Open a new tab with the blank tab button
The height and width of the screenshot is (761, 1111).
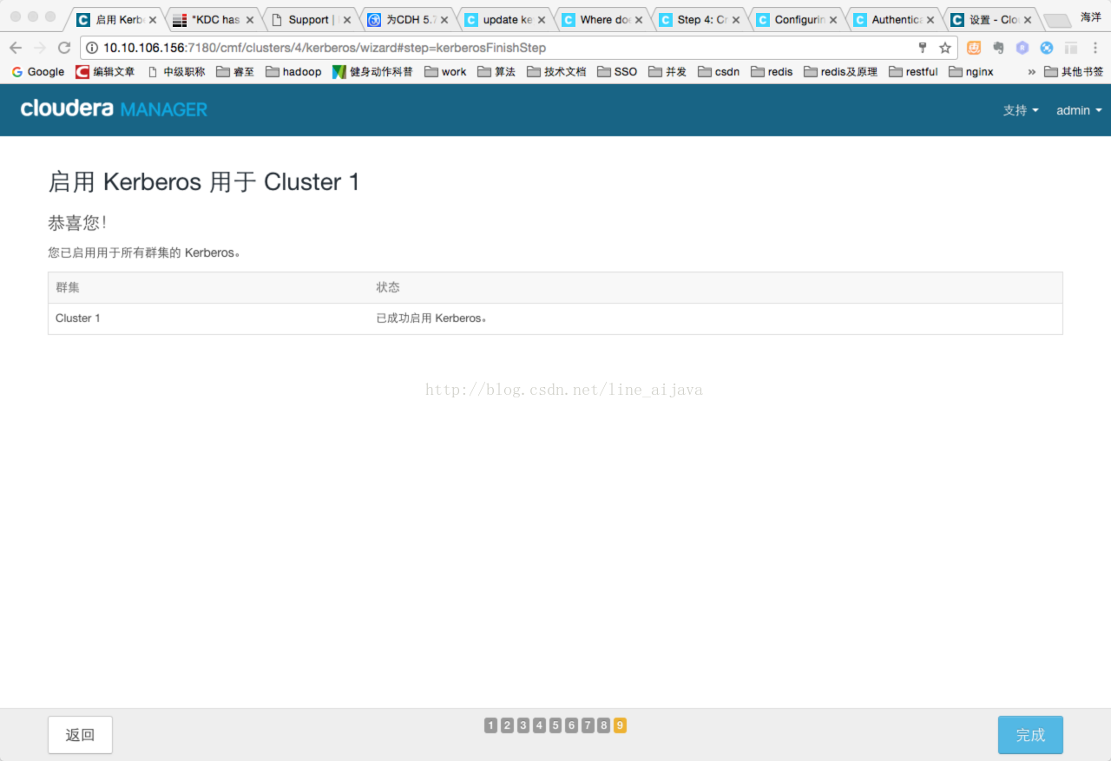click(1056, 21)
